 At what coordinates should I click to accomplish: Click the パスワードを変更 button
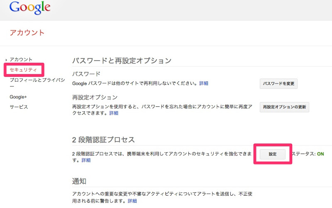(278, 84)
